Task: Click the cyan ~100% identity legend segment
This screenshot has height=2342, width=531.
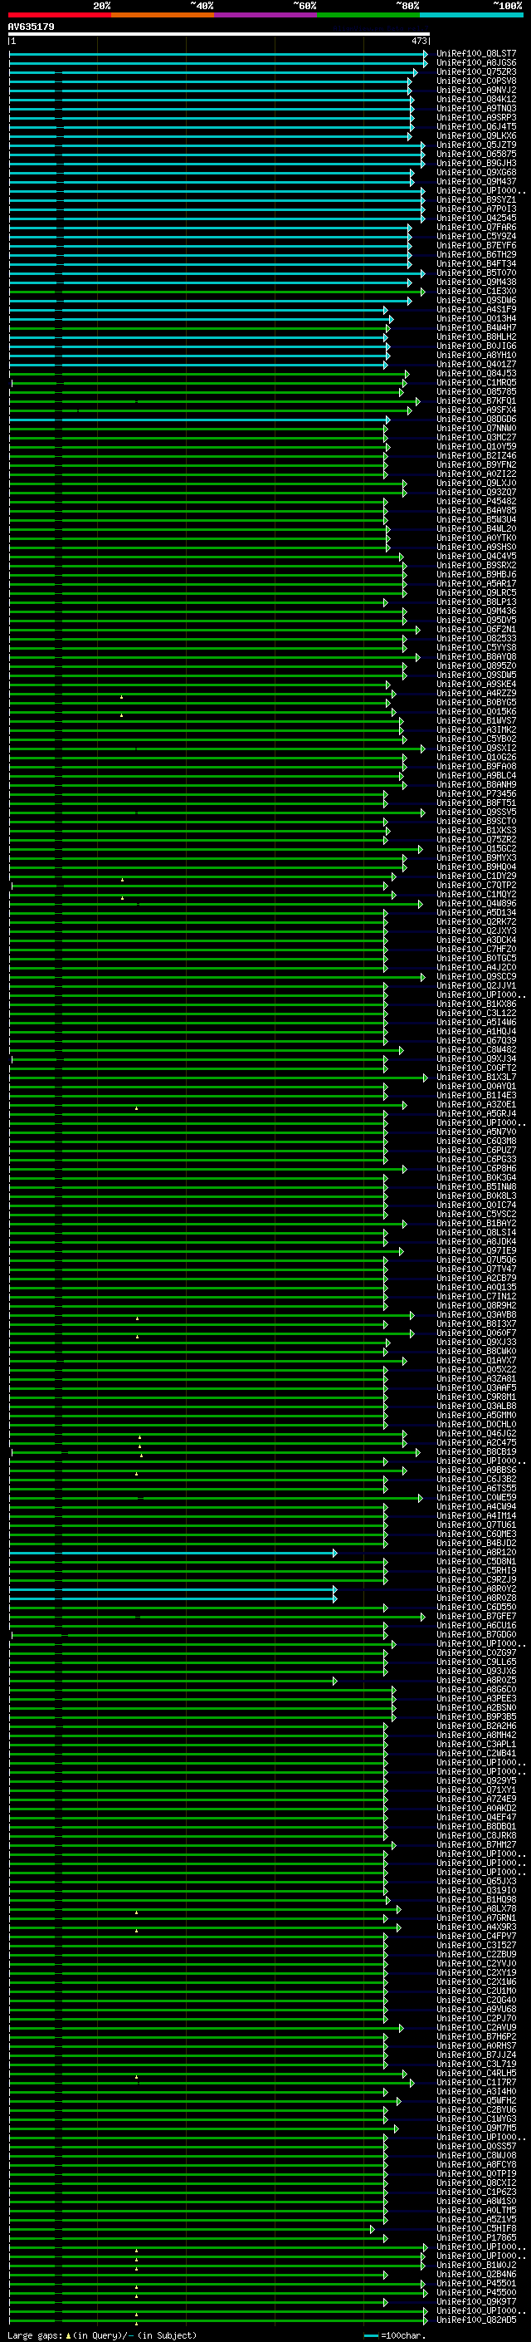Action: click(x=471, y=15)
